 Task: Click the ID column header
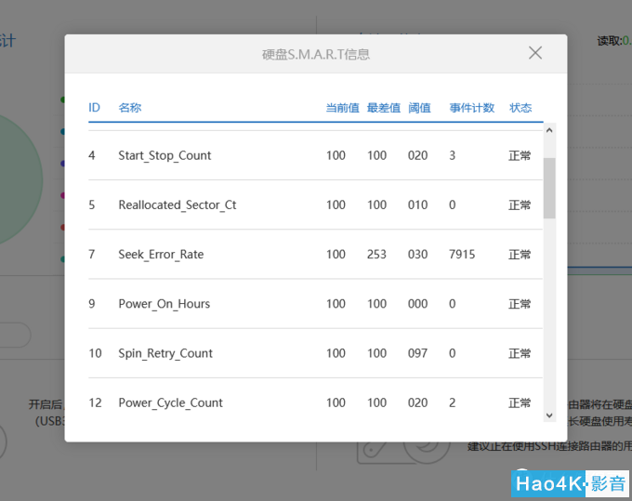[x=94, y=108]
